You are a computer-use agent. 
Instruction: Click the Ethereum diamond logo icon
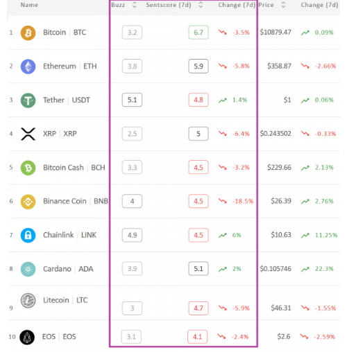[28, 67]
